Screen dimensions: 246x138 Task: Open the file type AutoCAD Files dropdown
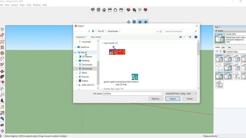point(181,94)
